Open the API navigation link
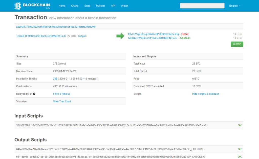 [113, 6]
